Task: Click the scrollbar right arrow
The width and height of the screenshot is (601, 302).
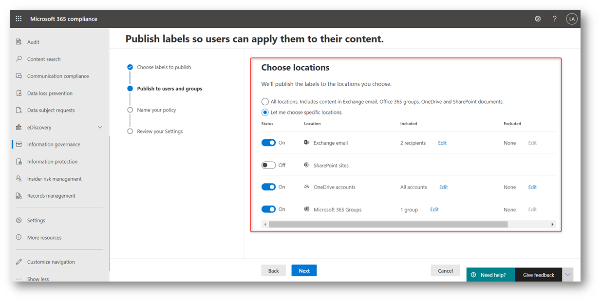Action: point(552,225)
